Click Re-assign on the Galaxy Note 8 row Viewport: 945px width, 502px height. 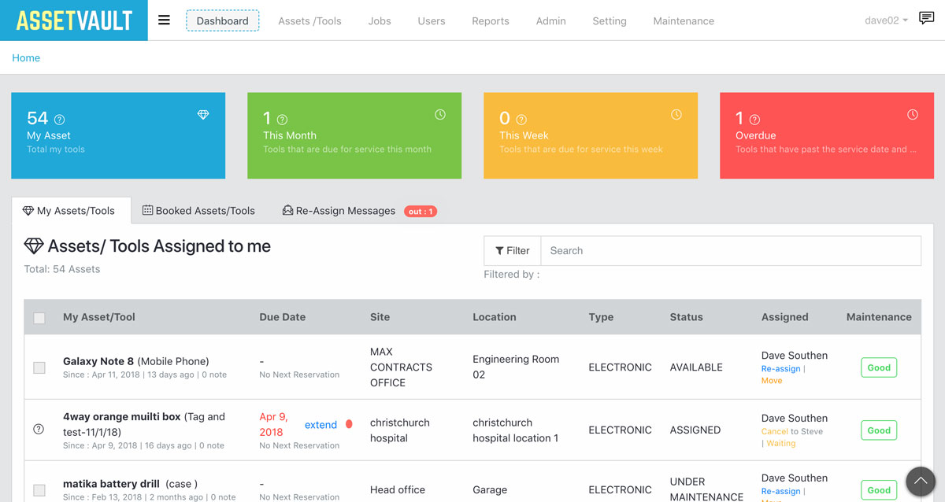click(780, 368)
